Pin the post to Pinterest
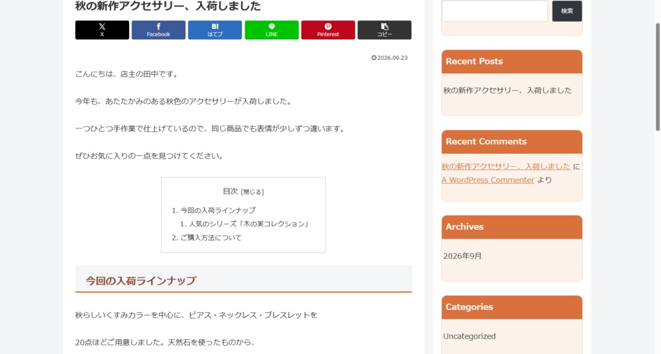Image resolution: width=661 pixels, height=354 pixels. coord(328,30)
